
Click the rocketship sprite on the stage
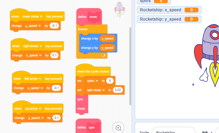tap(207, 55)
